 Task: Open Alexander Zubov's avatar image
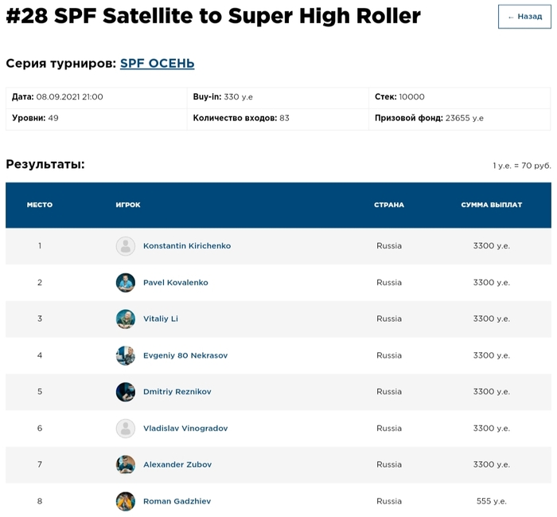point(126,464)
